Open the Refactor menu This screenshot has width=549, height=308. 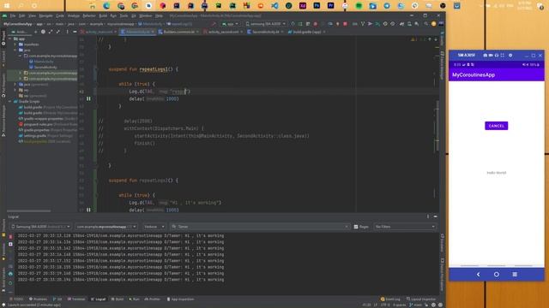point(89,15)
